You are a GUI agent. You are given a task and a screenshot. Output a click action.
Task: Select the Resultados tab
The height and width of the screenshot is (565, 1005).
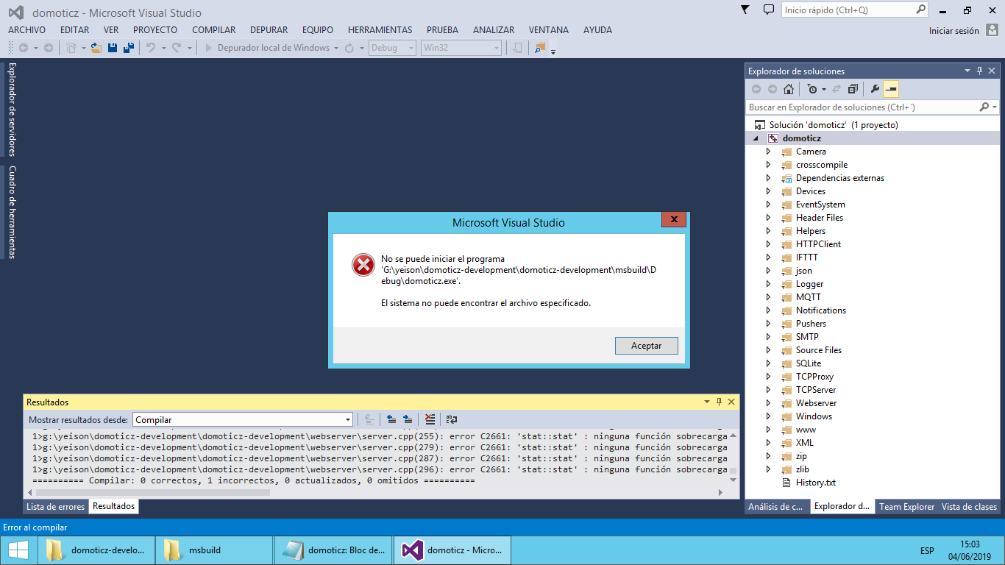113,506
